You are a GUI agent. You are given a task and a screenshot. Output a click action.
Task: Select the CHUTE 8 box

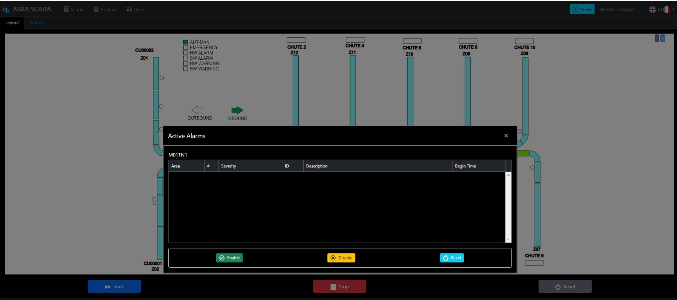click(468, 41)
